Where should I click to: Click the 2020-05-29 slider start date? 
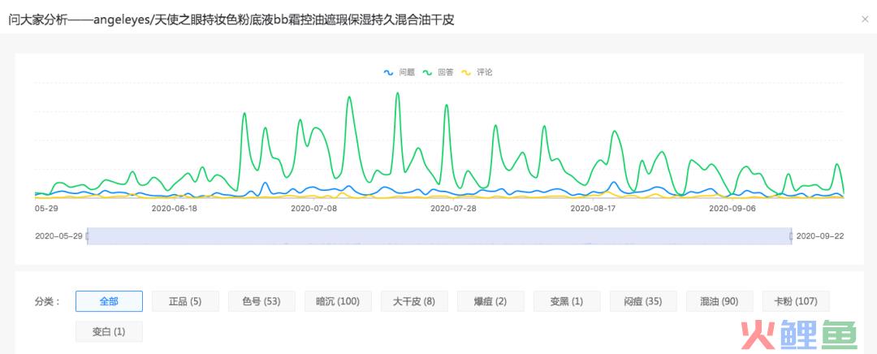(58, 236)
